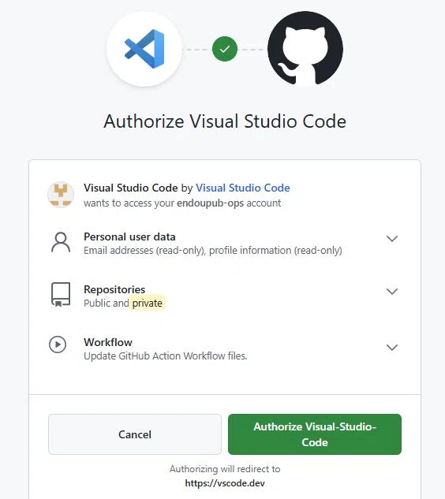Click the Repositories book icon
Screen dimensions: 445x499
point(61,295)
